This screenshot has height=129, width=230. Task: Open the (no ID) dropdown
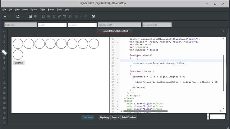click(52, 25)
